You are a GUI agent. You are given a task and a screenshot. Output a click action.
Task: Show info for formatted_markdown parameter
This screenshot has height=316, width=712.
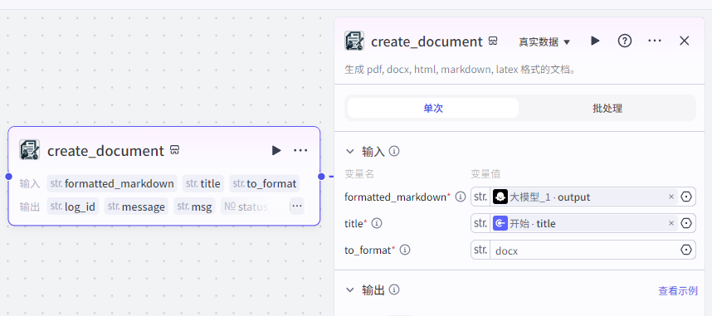pyautogui.click(x=461, y=197)
